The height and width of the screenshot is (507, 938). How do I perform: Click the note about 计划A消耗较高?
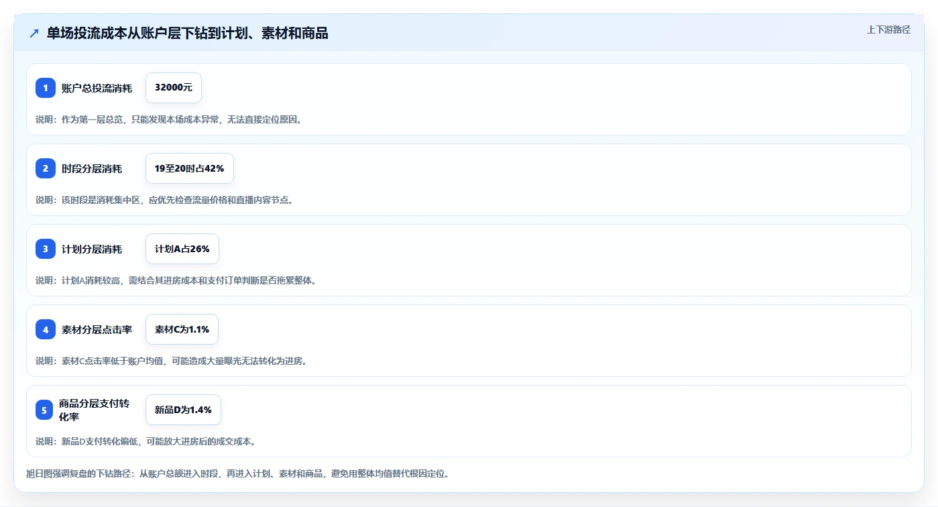[x=176, y=280]
